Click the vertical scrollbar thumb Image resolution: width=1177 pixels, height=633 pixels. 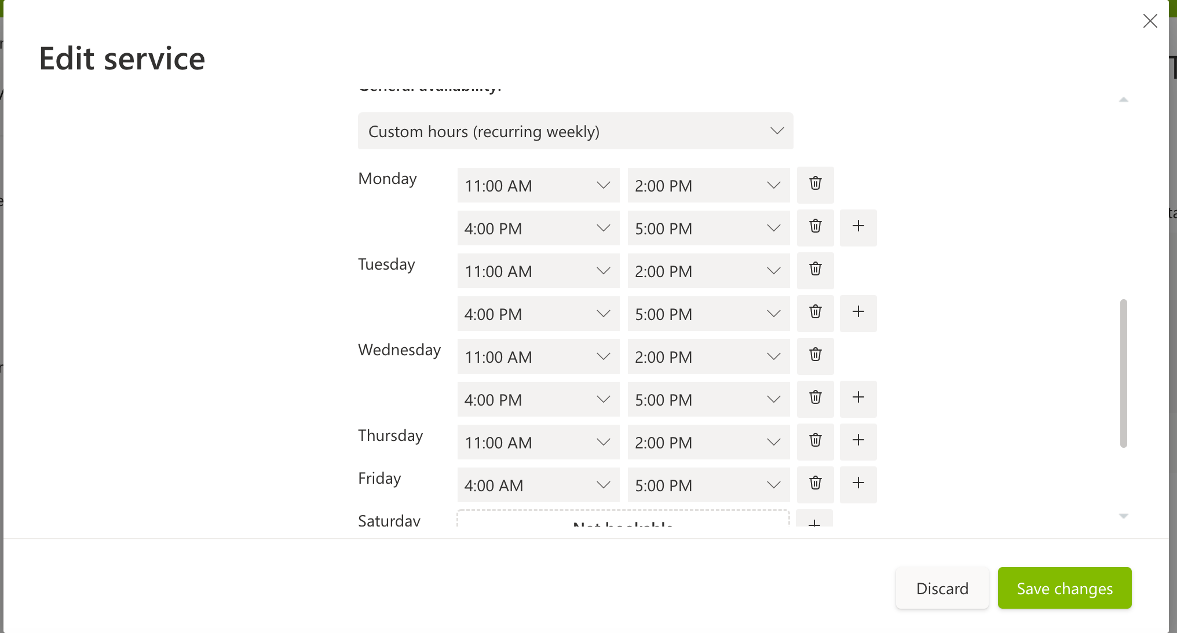1123,373
